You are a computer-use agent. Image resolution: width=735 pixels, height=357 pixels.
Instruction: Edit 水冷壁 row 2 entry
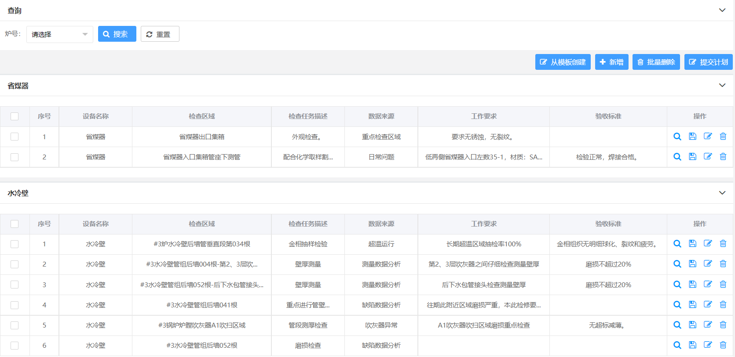708,264
